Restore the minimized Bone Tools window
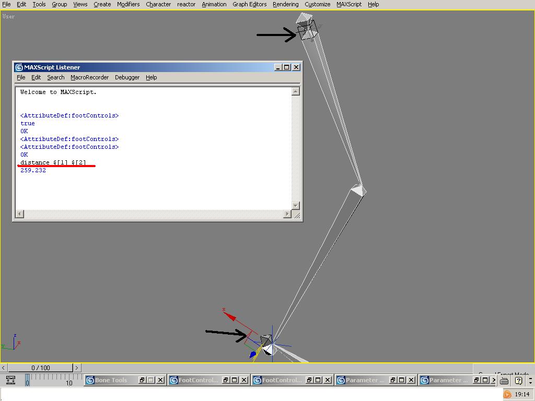535x401 pixels. coord(142,380)
